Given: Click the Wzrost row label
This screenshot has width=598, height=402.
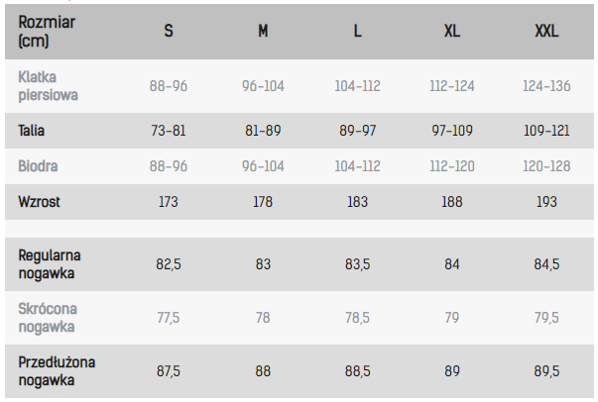Looking at the screenshot, I should [x=40, y=201].
